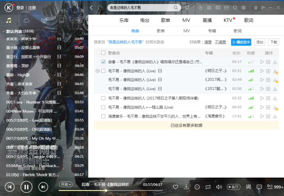
Task: Check the 2017明日之子第八期现场伴奏 checkbox
Action: pos(103,98)
